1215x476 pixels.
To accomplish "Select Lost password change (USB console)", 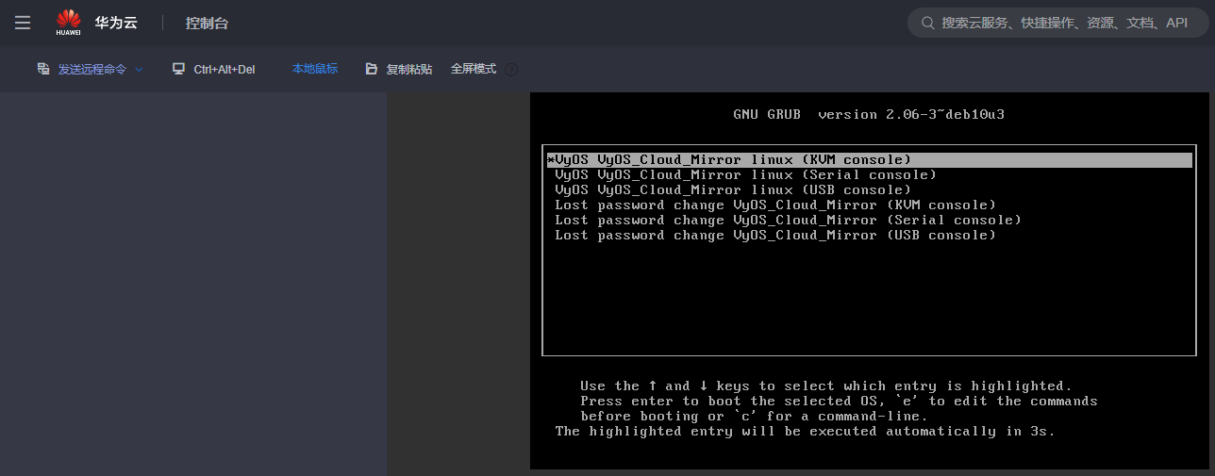I will click(x=869, y=235).
